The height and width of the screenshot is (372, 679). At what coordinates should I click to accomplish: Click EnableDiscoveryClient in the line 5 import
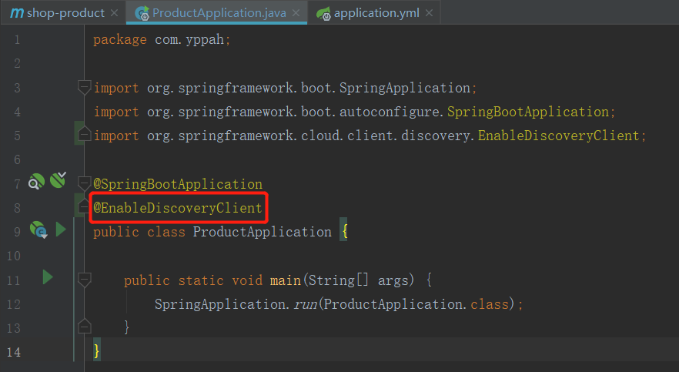559,136
